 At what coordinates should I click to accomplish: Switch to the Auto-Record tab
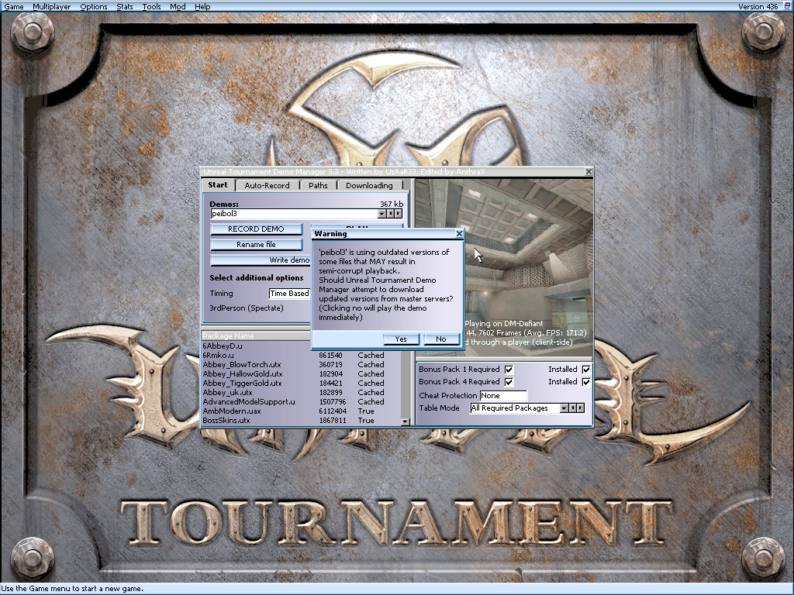267,186
